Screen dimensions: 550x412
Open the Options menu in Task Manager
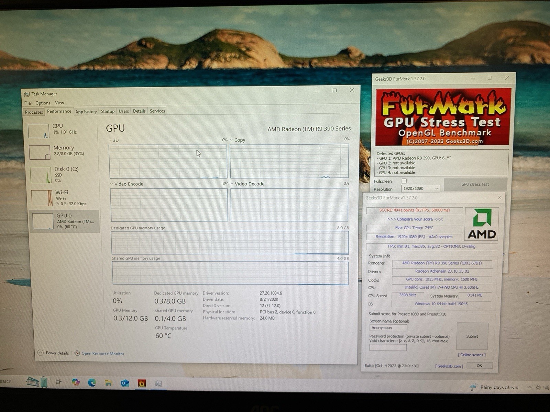pyautogui.click(x=43, y=103)
